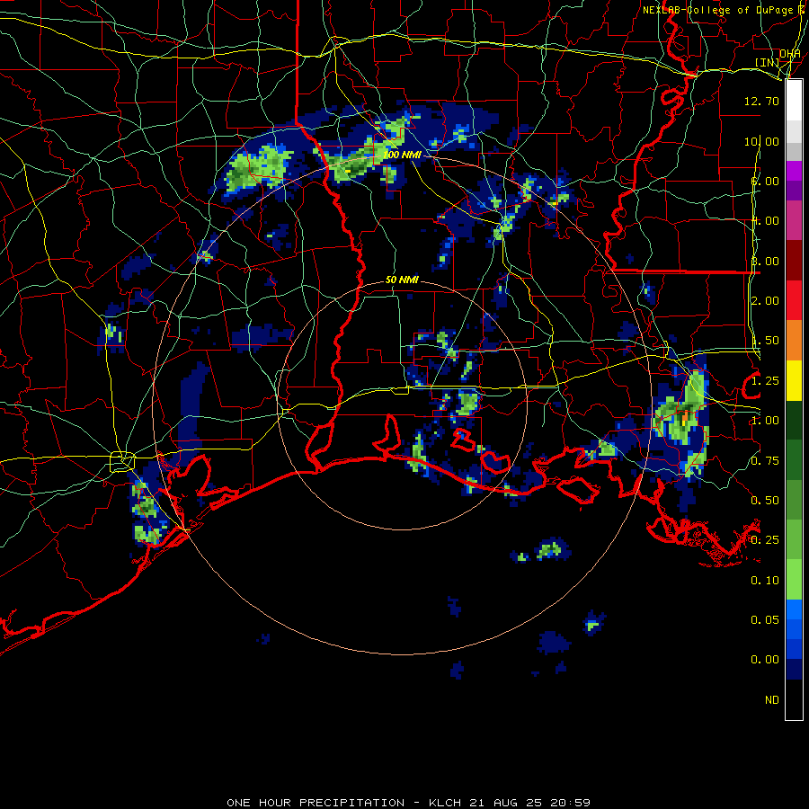Click the [IN] units label
Screen dimensions: 809x809
(x=768, y=62)
